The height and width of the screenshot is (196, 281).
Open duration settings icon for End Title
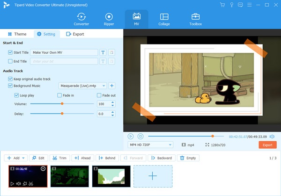point(111,61)
